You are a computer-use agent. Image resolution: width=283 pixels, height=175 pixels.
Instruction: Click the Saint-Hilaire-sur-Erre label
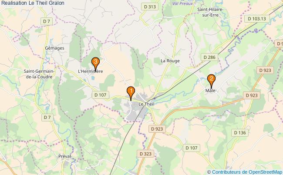point(210,12)
